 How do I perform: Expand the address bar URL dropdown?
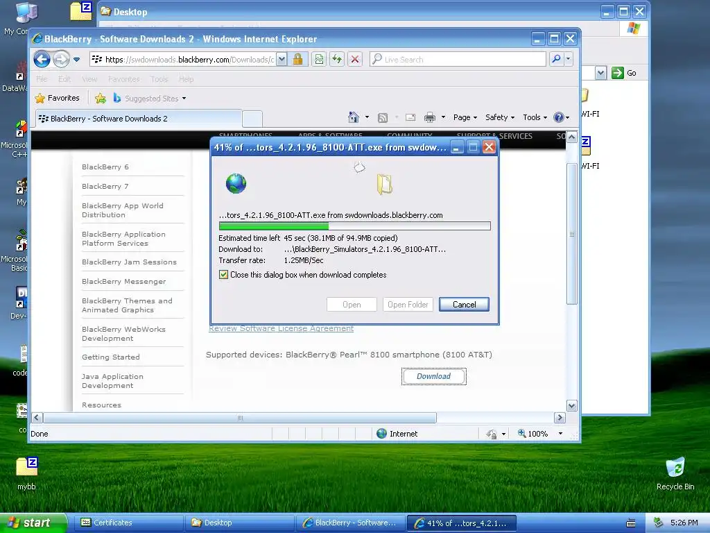click(282, 60)
